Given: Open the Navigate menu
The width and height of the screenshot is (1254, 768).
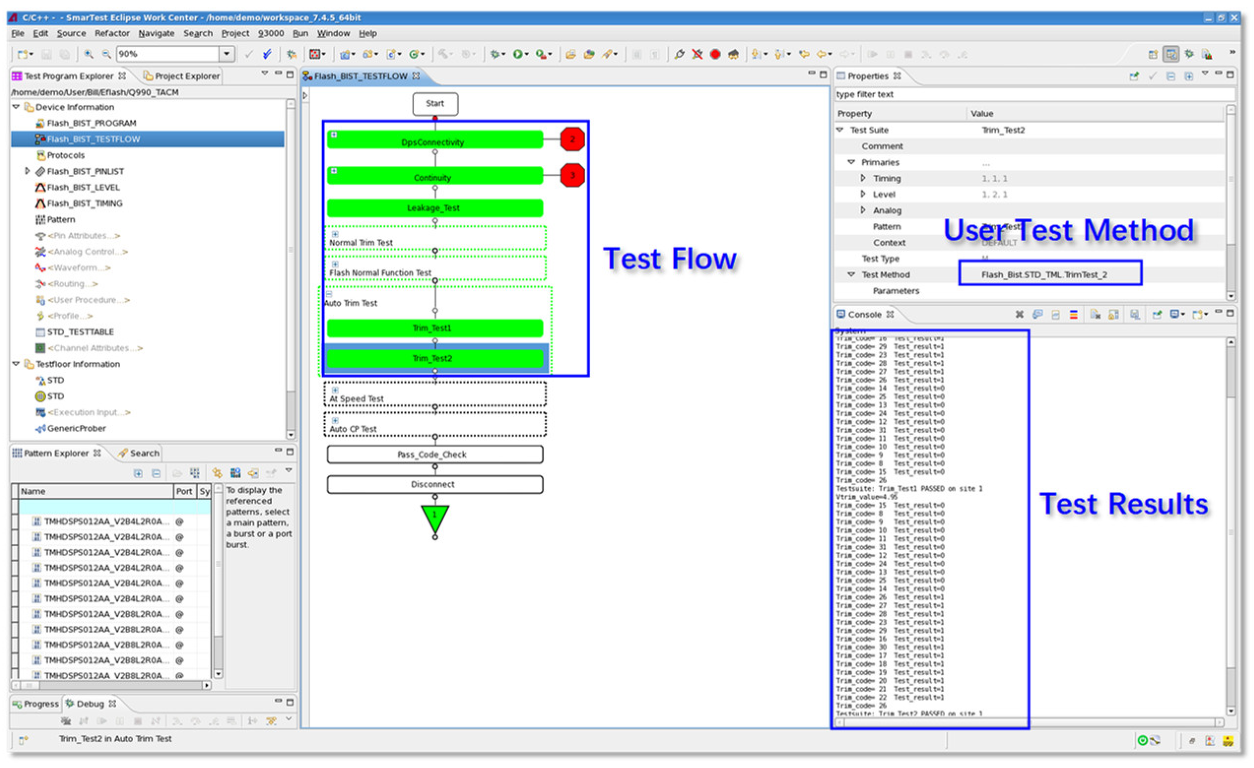Looking at the screenshot, I should click(156, 33).
